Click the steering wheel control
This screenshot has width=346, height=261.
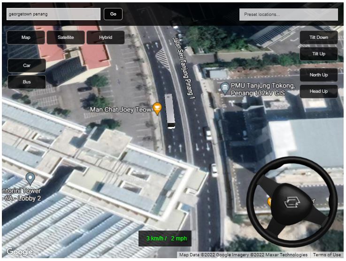[x=292, y=201]
